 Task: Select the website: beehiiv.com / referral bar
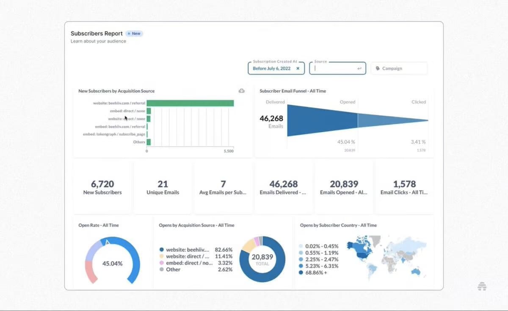pos(190,103)
